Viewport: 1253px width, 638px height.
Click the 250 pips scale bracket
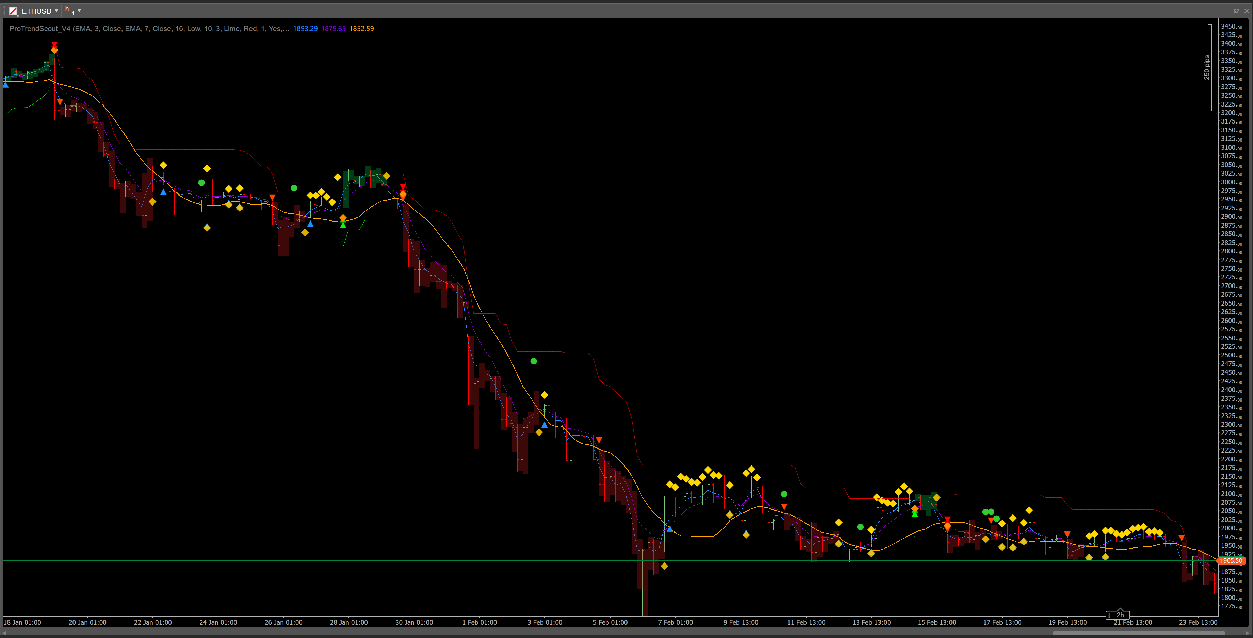[1208, 68]
